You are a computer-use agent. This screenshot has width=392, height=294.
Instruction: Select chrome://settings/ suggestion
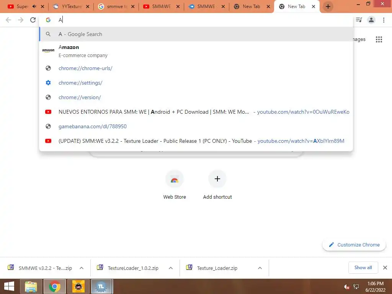click(196, 83)
